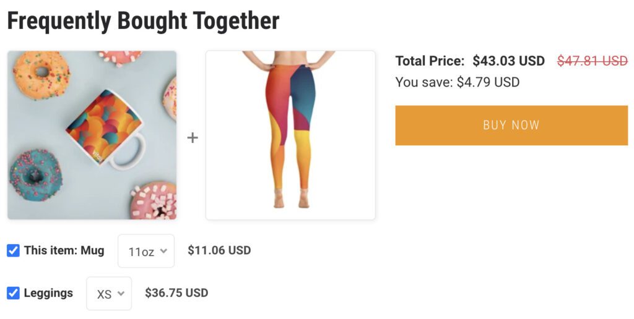This screenshot has height=319, width=634.
Task: Click the $11.06 USD mug price
Action: pos(219,250)
